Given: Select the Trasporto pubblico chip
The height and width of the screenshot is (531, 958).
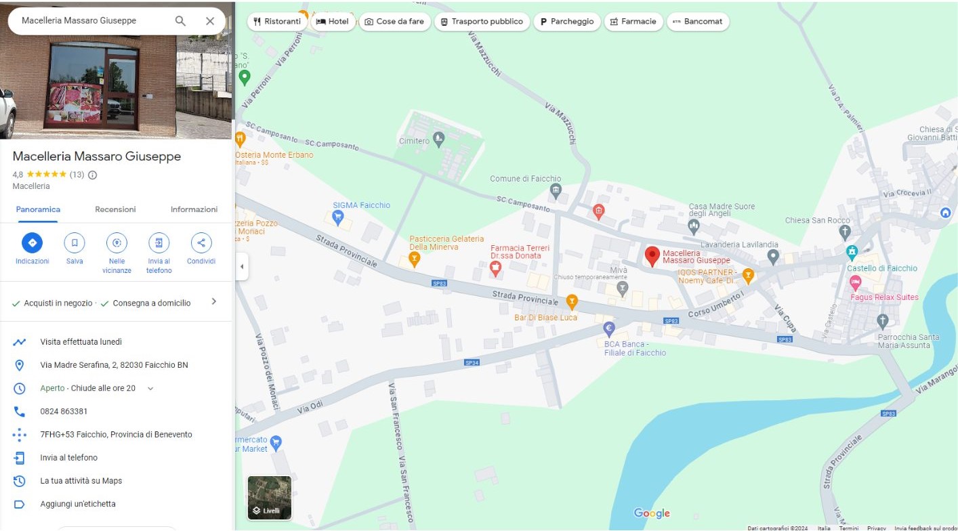Looking at the screenshot, I should [481, 22].
